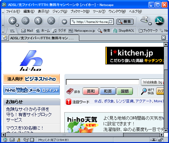Click the Shop@AOL personal toolbar link
The width and height of the screenshot is (169, 143).
(124, 31)
